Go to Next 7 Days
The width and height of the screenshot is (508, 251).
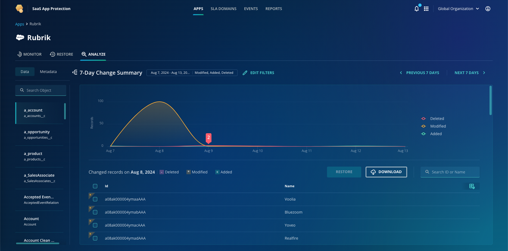pos(470,73)
